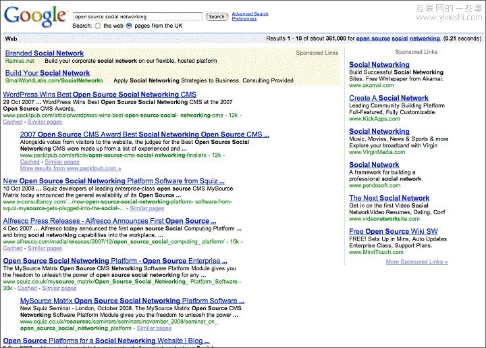The height and width of the screenshot is (348, 486).
Task: Select 'pages from the UK' radio button
Action: pyautogui.click(x=129, y=26)
